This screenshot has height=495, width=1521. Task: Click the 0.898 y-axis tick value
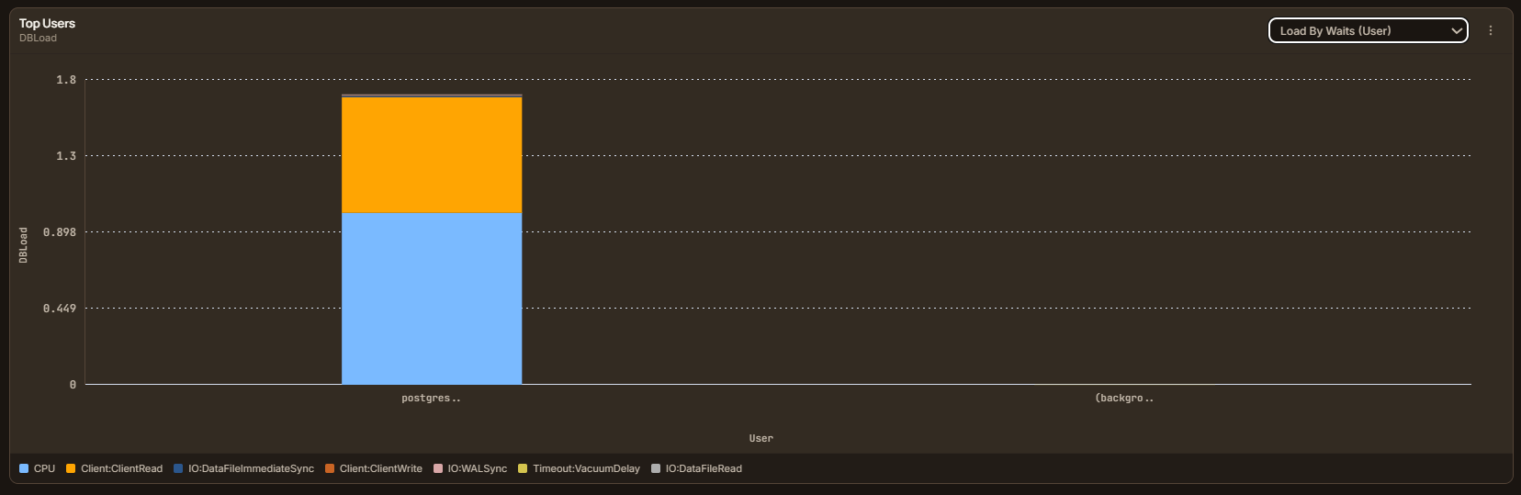(60, 232)
